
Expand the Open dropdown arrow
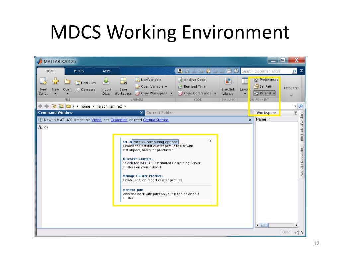coord(67,94)
